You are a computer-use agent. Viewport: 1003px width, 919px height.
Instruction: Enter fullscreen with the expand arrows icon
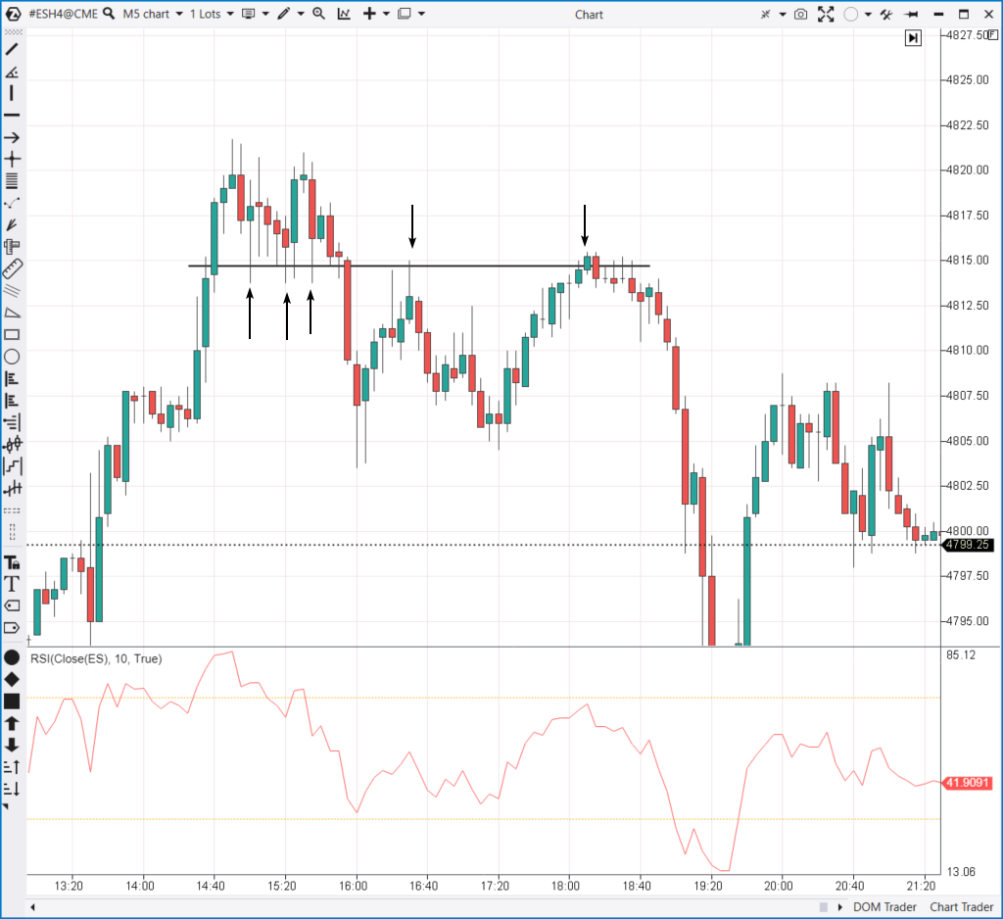point(826,14)
